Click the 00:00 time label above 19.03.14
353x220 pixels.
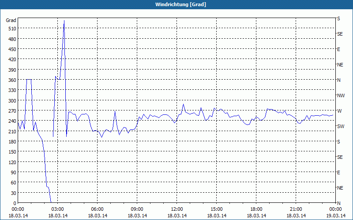coord(336,209)
